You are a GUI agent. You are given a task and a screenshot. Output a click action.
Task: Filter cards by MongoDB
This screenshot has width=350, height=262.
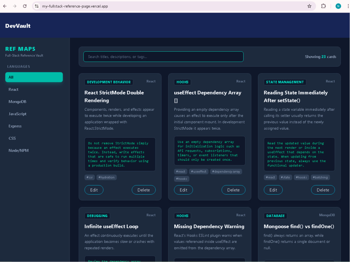tap(34, 102)
